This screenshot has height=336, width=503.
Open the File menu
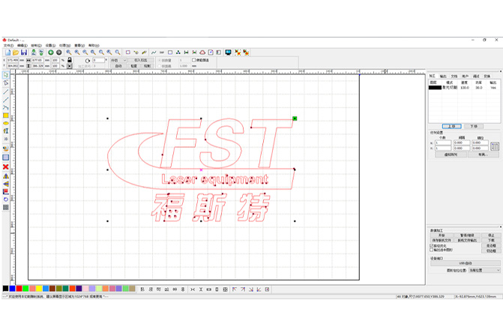click(8, 46)
